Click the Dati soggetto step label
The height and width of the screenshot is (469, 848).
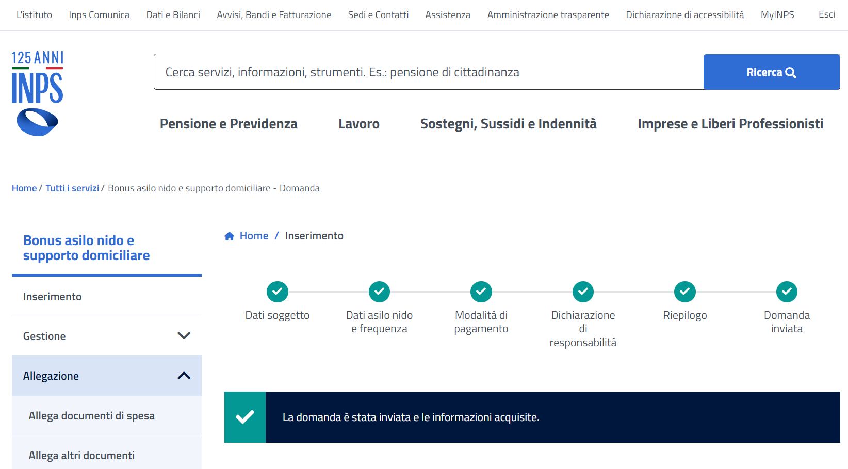pyautogui.click(x=278, y=315)
